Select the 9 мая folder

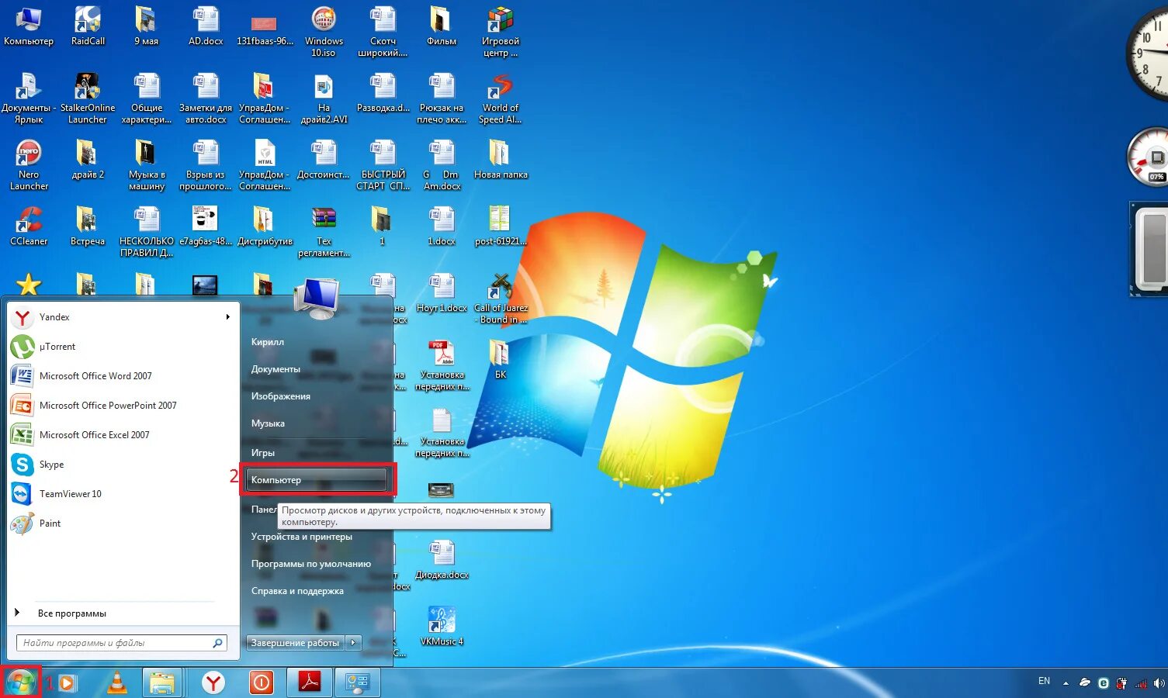pyautogui.click(x=147, y=26)
